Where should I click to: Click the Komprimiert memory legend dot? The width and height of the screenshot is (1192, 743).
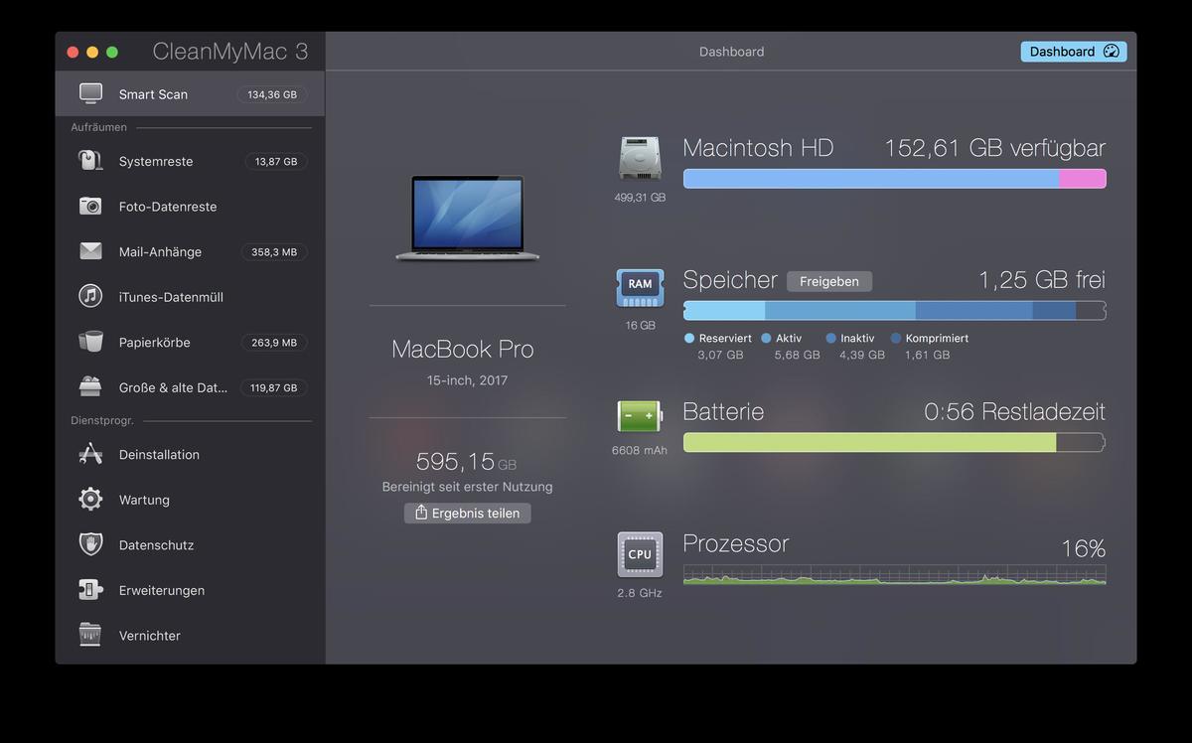pos(896,338)
